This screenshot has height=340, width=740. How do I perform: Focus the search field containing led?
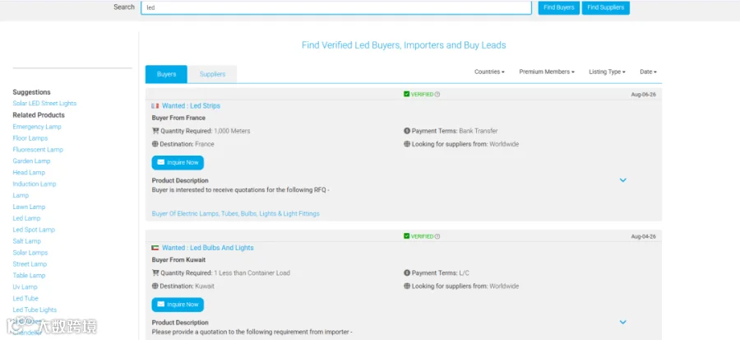pyautogui.click(x=336, y=7)
